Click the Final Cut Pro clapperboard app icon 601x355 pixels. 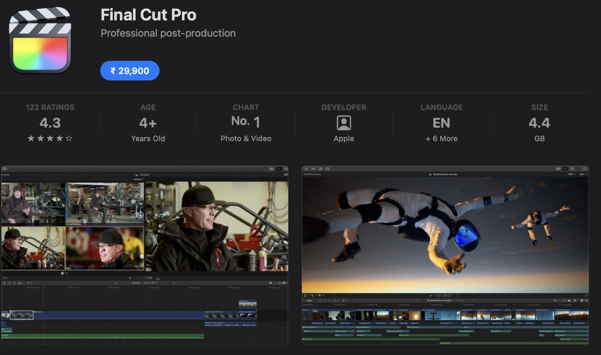[x=40, y=40]
